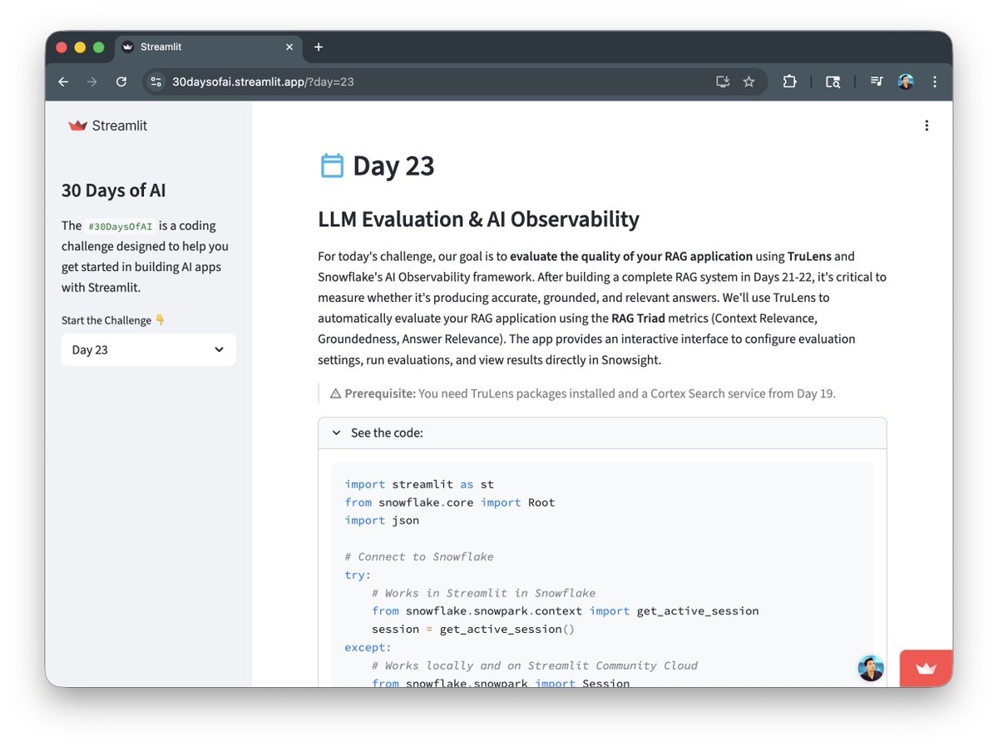Close the Streamlit browser tab
The image size is (998, 747).
click(x=289, y=47)
